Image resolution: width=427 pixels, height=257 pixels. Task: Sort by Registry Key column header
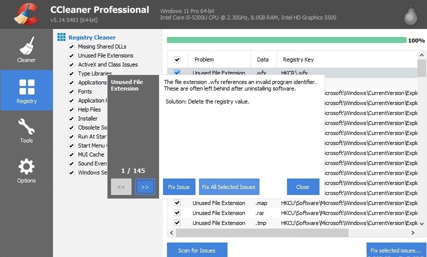coord(298,59)
